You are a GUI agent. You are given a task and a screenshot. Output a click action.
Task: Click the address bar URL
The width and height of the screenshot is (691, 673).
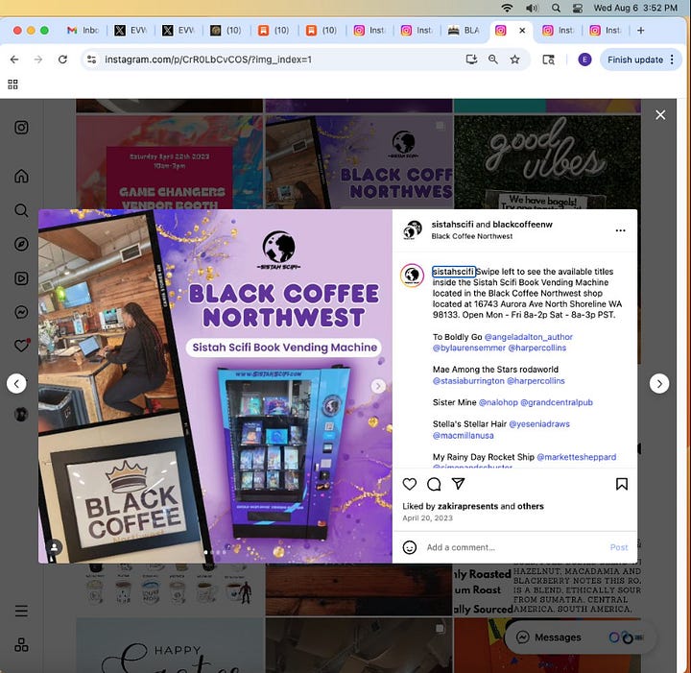[208, 60]
